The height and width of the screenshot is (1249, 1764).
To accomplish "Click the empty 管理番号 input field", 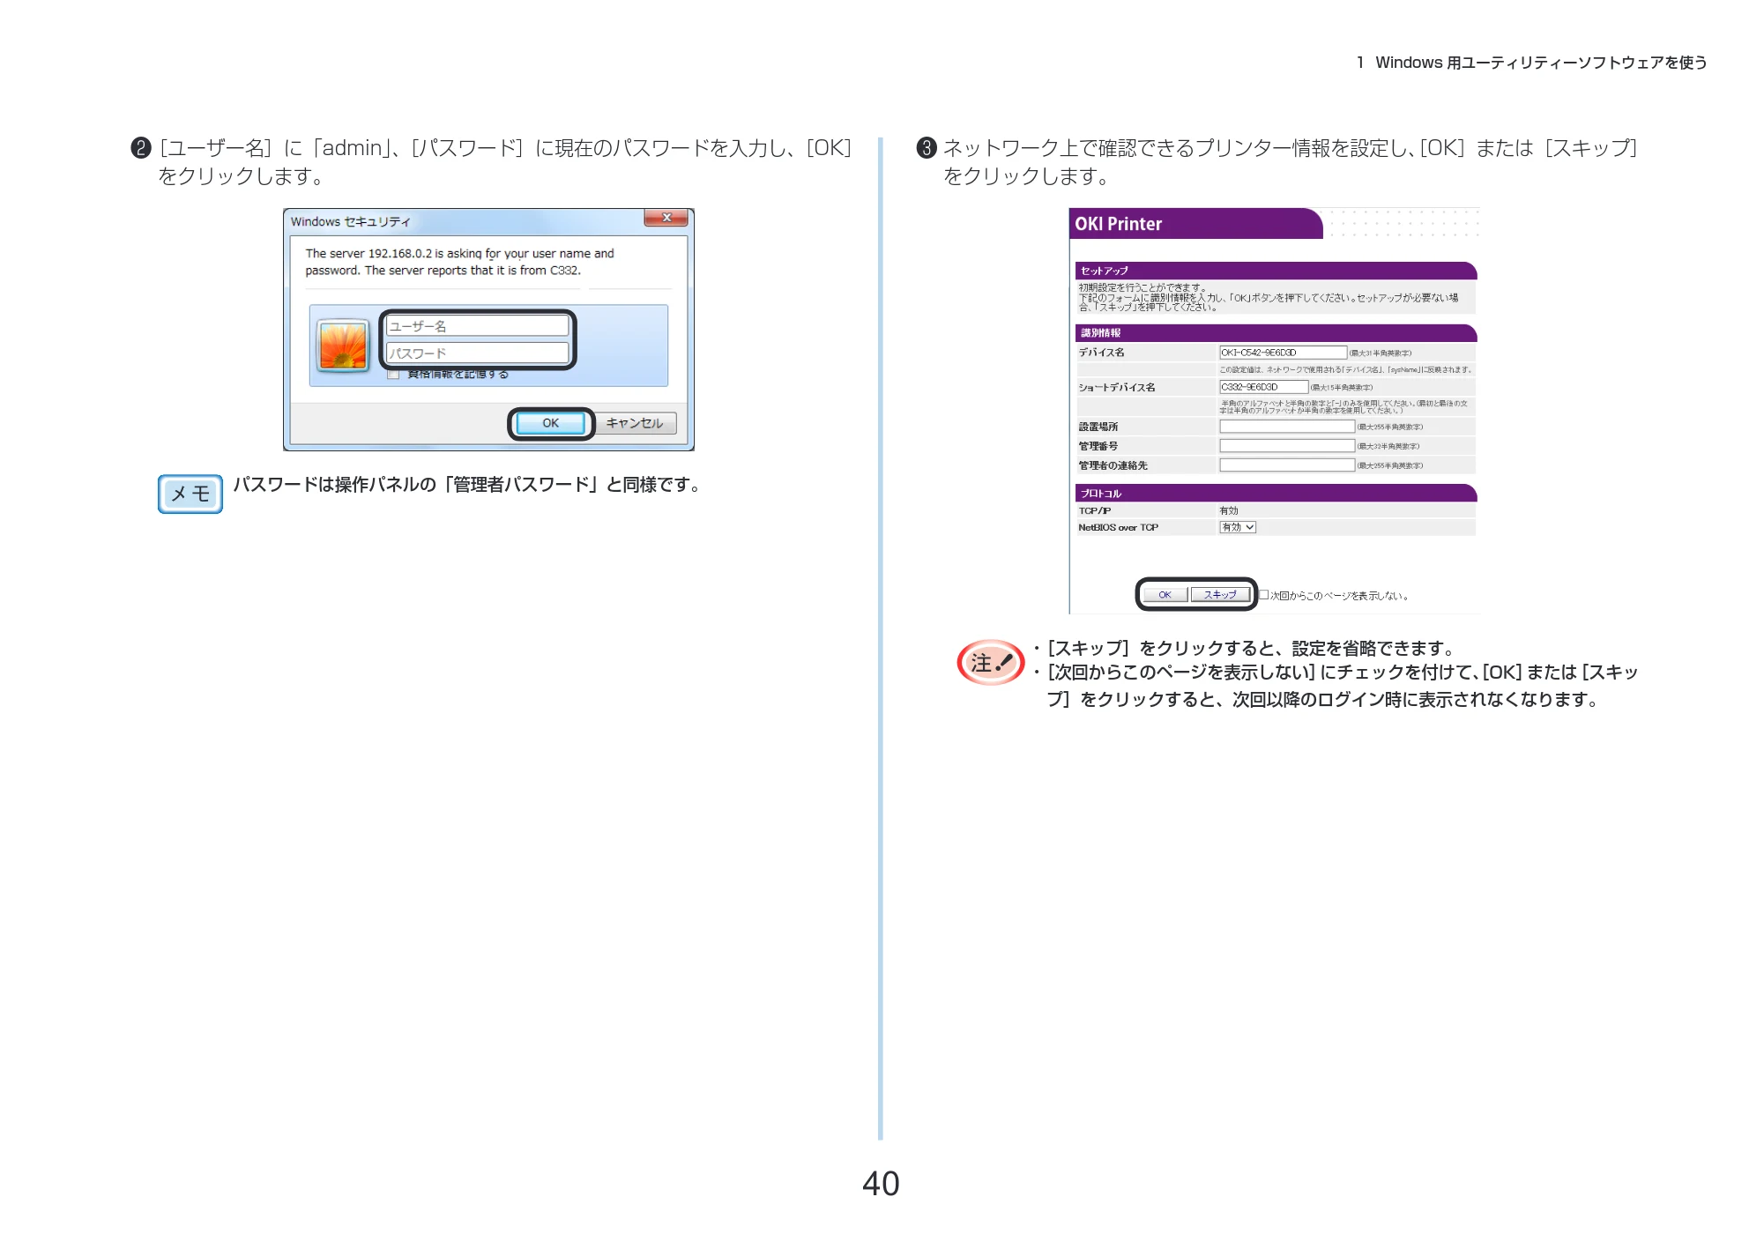I will click(x=1287, y=446).
